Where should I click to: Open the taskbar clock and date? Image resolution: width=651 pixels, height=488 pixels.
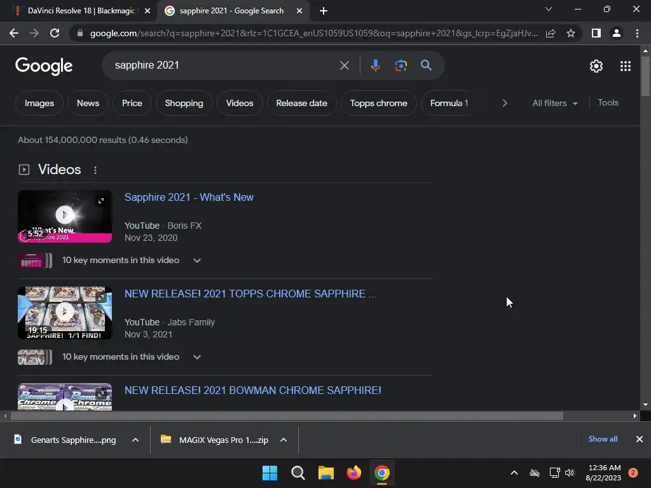point(603,473)
